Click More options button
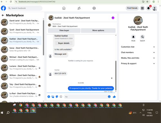The image size is (161, 123). tap(98, 31)
